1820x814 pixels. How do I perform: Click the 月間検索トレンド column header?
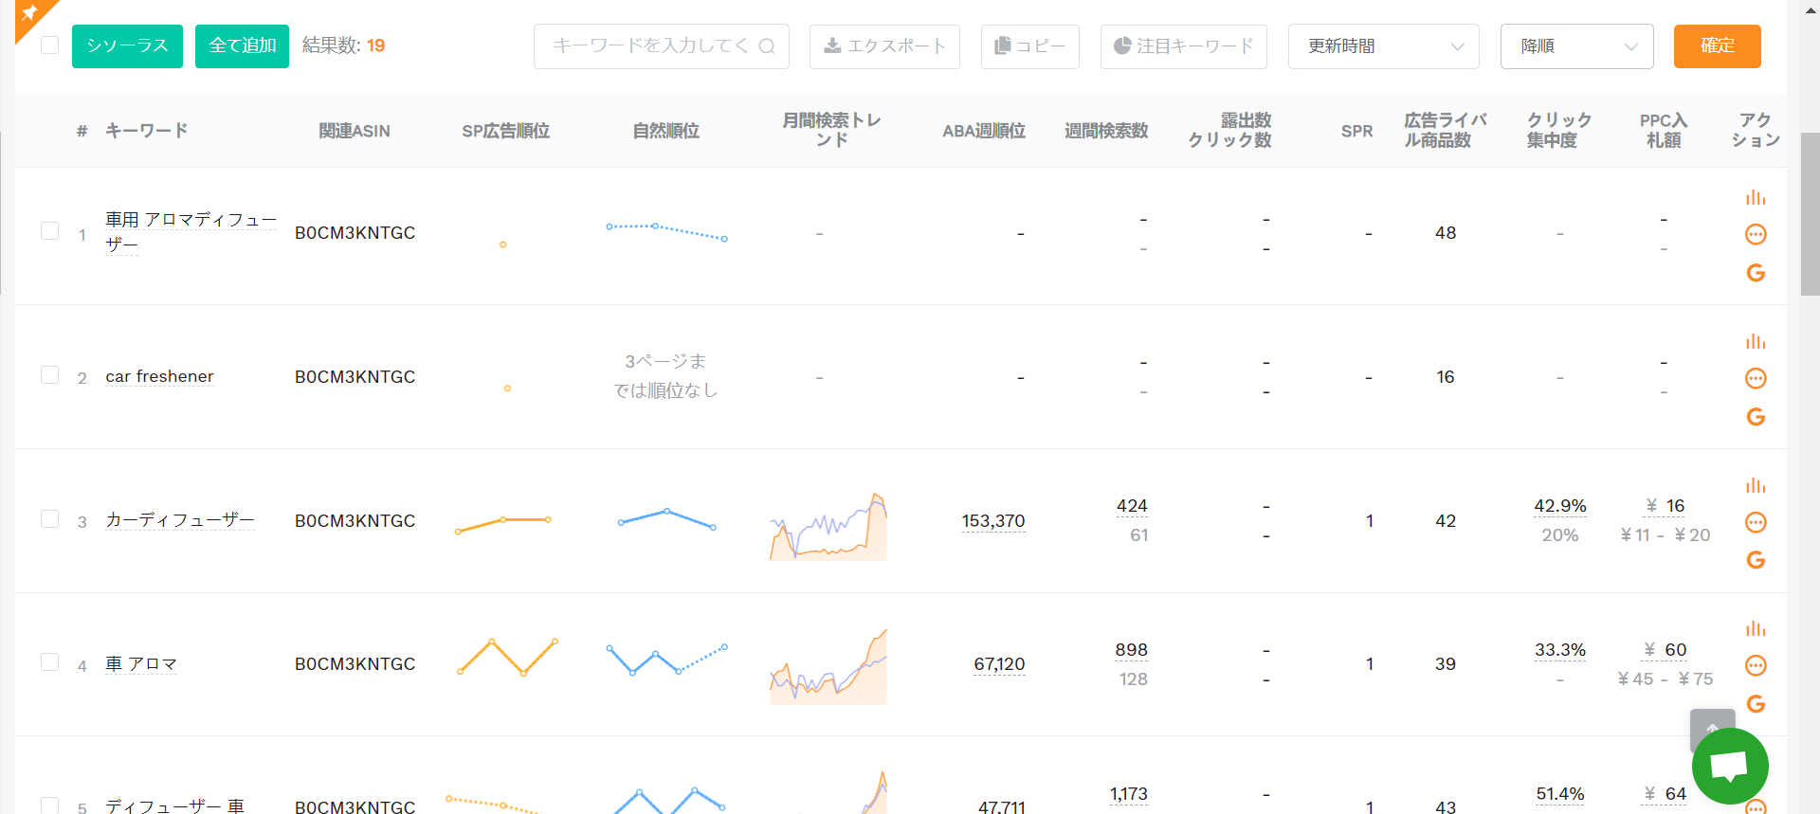coord(831,131)
